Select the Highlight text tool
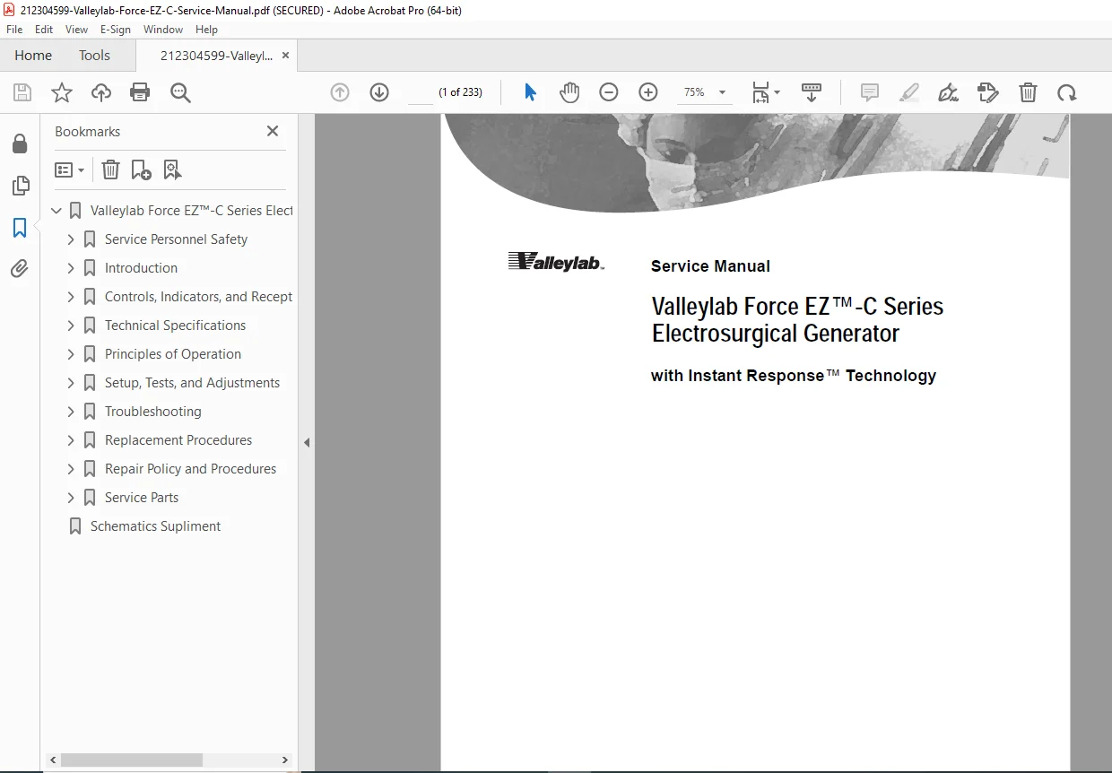 909,92
